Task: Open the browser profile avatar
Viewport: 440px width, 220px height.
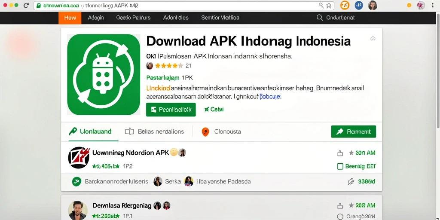Action: coord(373,5)
